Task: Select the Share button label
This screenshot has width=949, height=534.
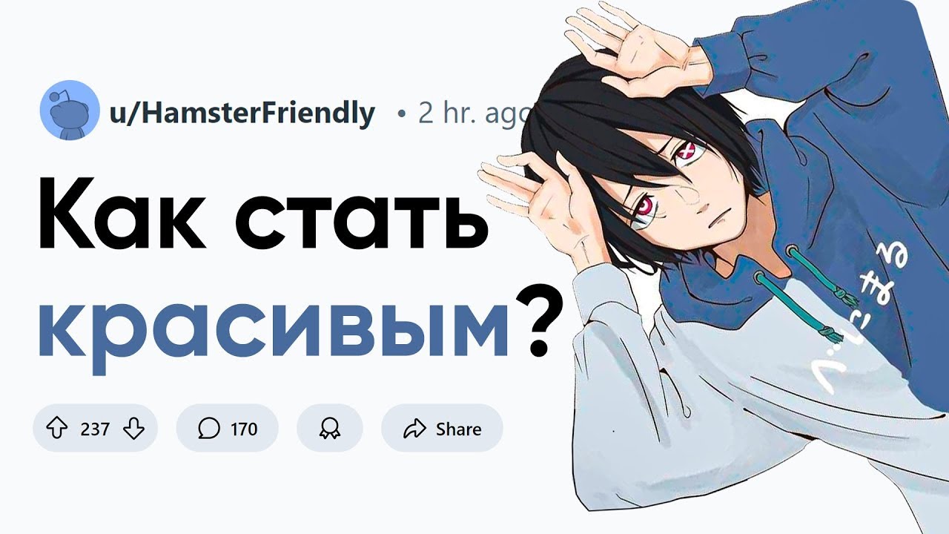Action: click(x=458, y=429)
